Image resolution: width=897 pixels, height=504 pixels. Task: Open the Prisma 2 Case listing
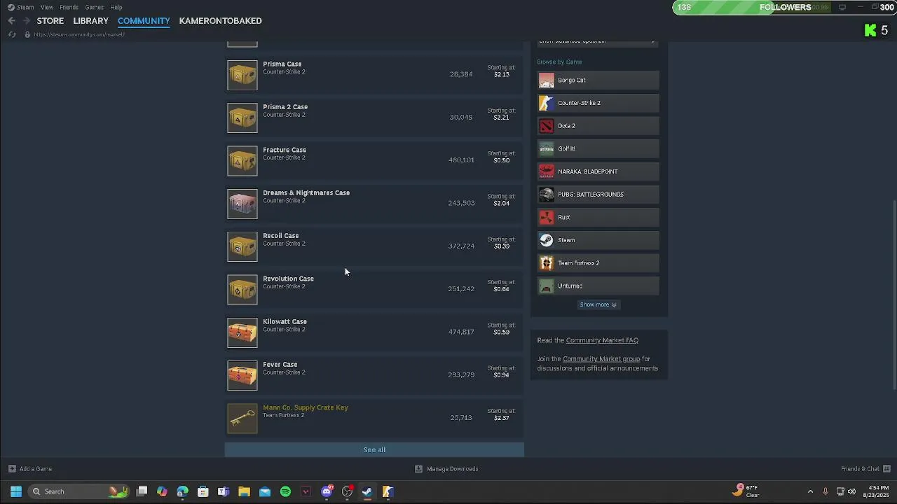coord(375,117)
